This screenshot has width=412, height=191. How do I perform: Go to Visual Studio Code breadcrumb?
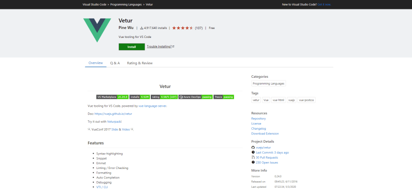(94, 5)
